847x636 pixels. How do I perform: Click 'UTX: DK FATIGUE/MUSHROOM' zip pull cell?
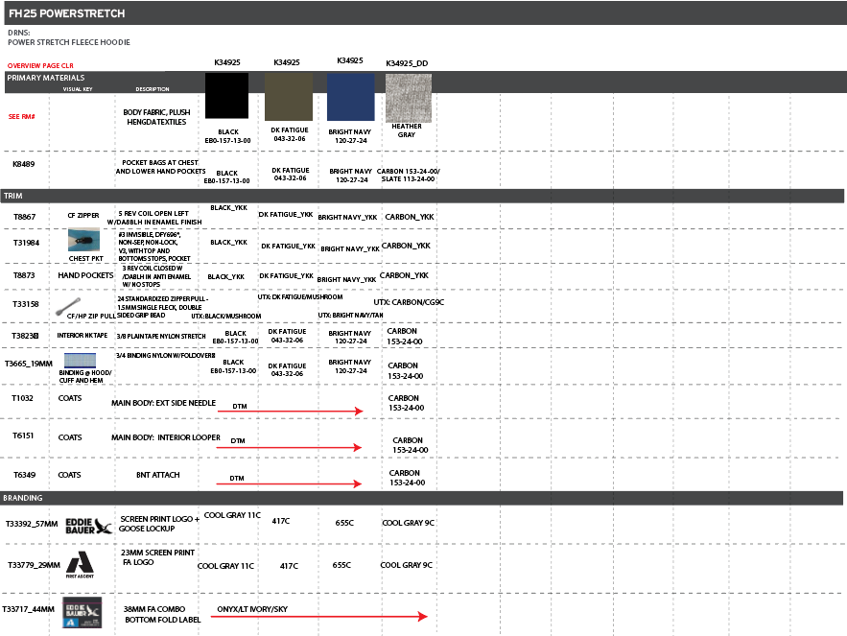pyautogui.click(x=300, y=296)
